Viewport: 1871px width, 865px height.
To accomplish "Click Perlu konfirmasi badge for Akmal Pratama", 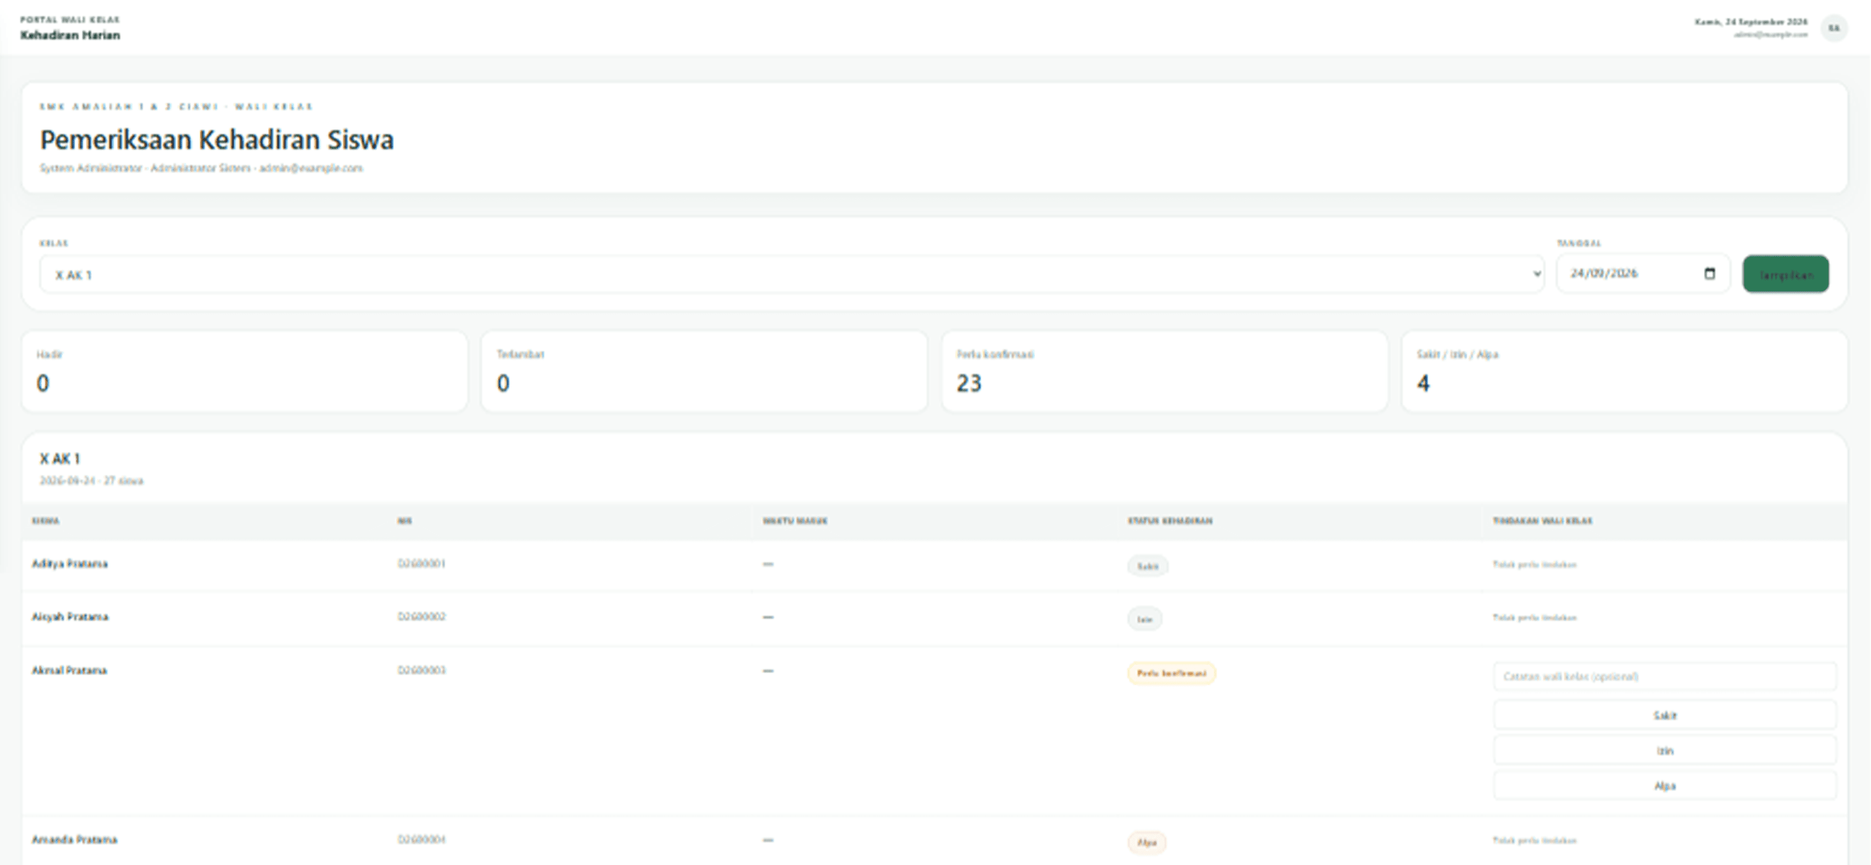I will 1171,673.
